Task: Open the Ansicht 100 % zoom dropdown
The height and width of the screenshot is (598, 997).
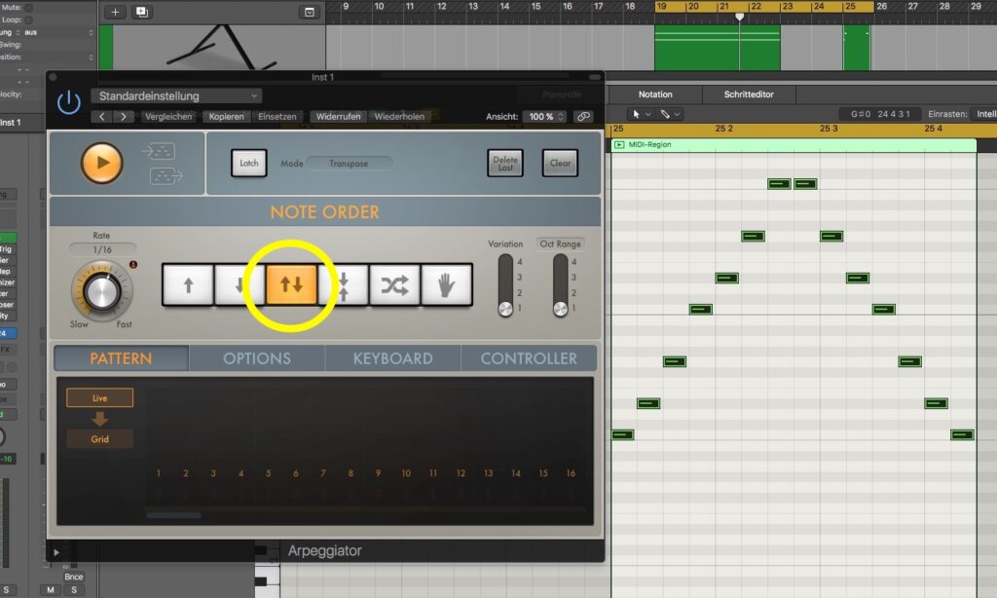Action: (546, 117)
